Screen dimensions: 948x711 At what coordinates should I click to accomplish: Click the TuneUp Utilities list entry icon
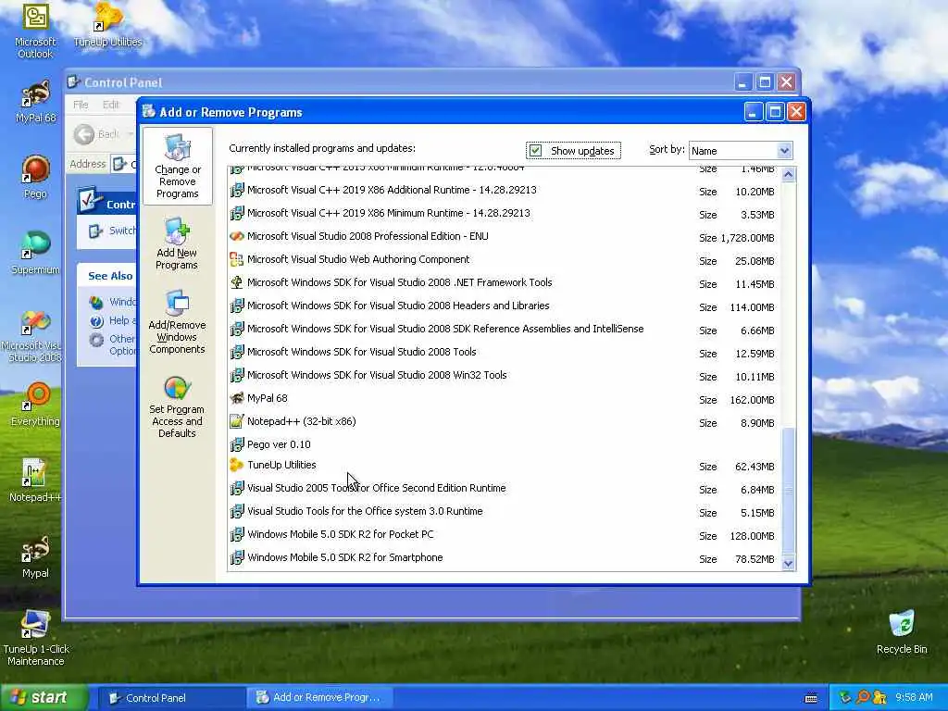[236, 465]
